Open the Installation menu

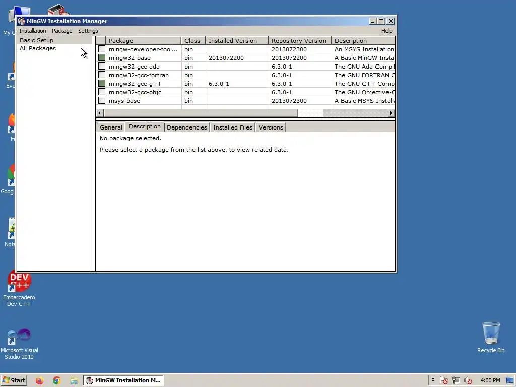tap(33, 31)
